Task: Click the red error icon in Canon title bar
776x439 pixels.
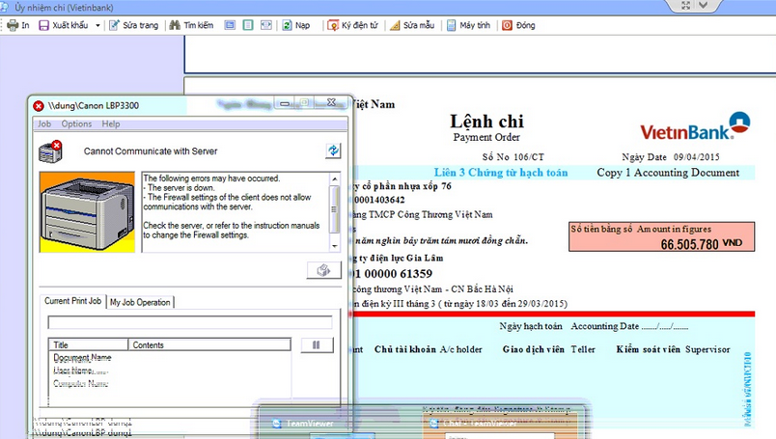Action: [39, 106]
